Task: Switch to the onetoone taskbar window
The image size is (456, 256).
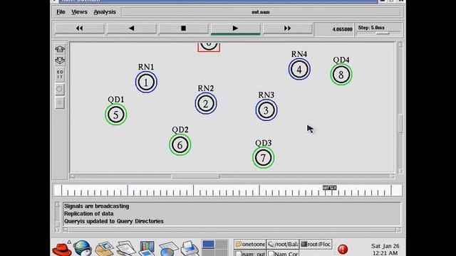Action: (x=250, y=244)
